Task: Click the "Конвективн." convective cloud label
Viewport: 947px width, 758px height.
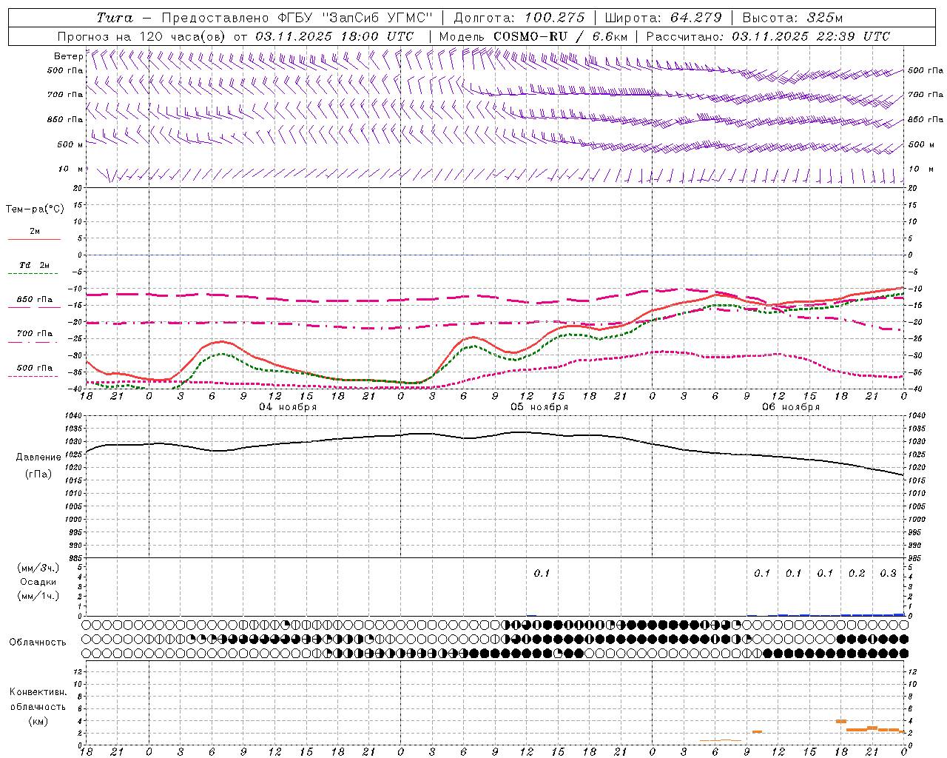Action: 38,692
